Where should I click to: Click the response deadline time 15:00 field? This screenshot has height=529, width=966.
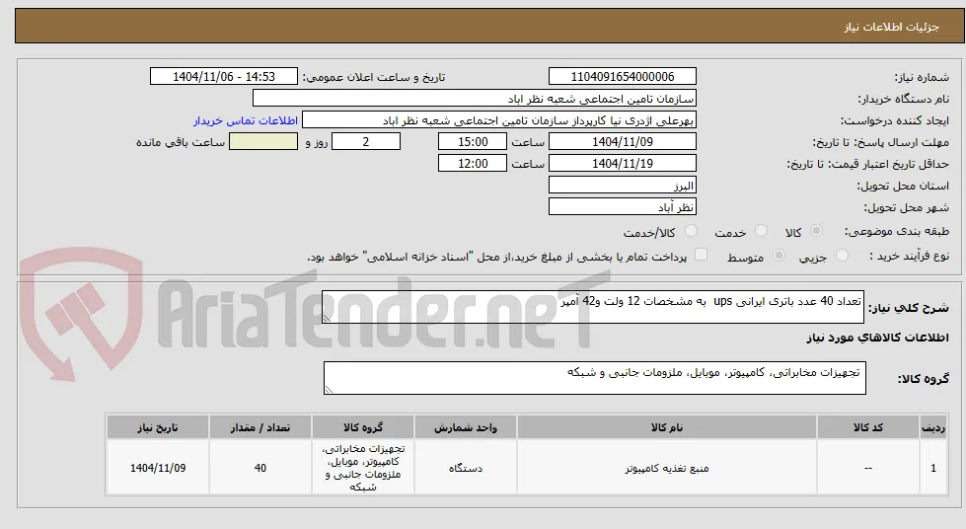[x=473, y=142]
